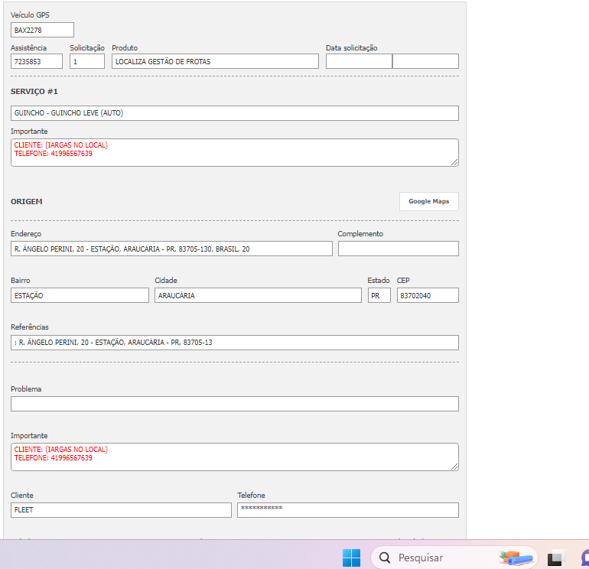Viewport: 589px width, 569px height.
Task: Click the Importante textarea under Serviço #1
Action: tap(235, 152)
